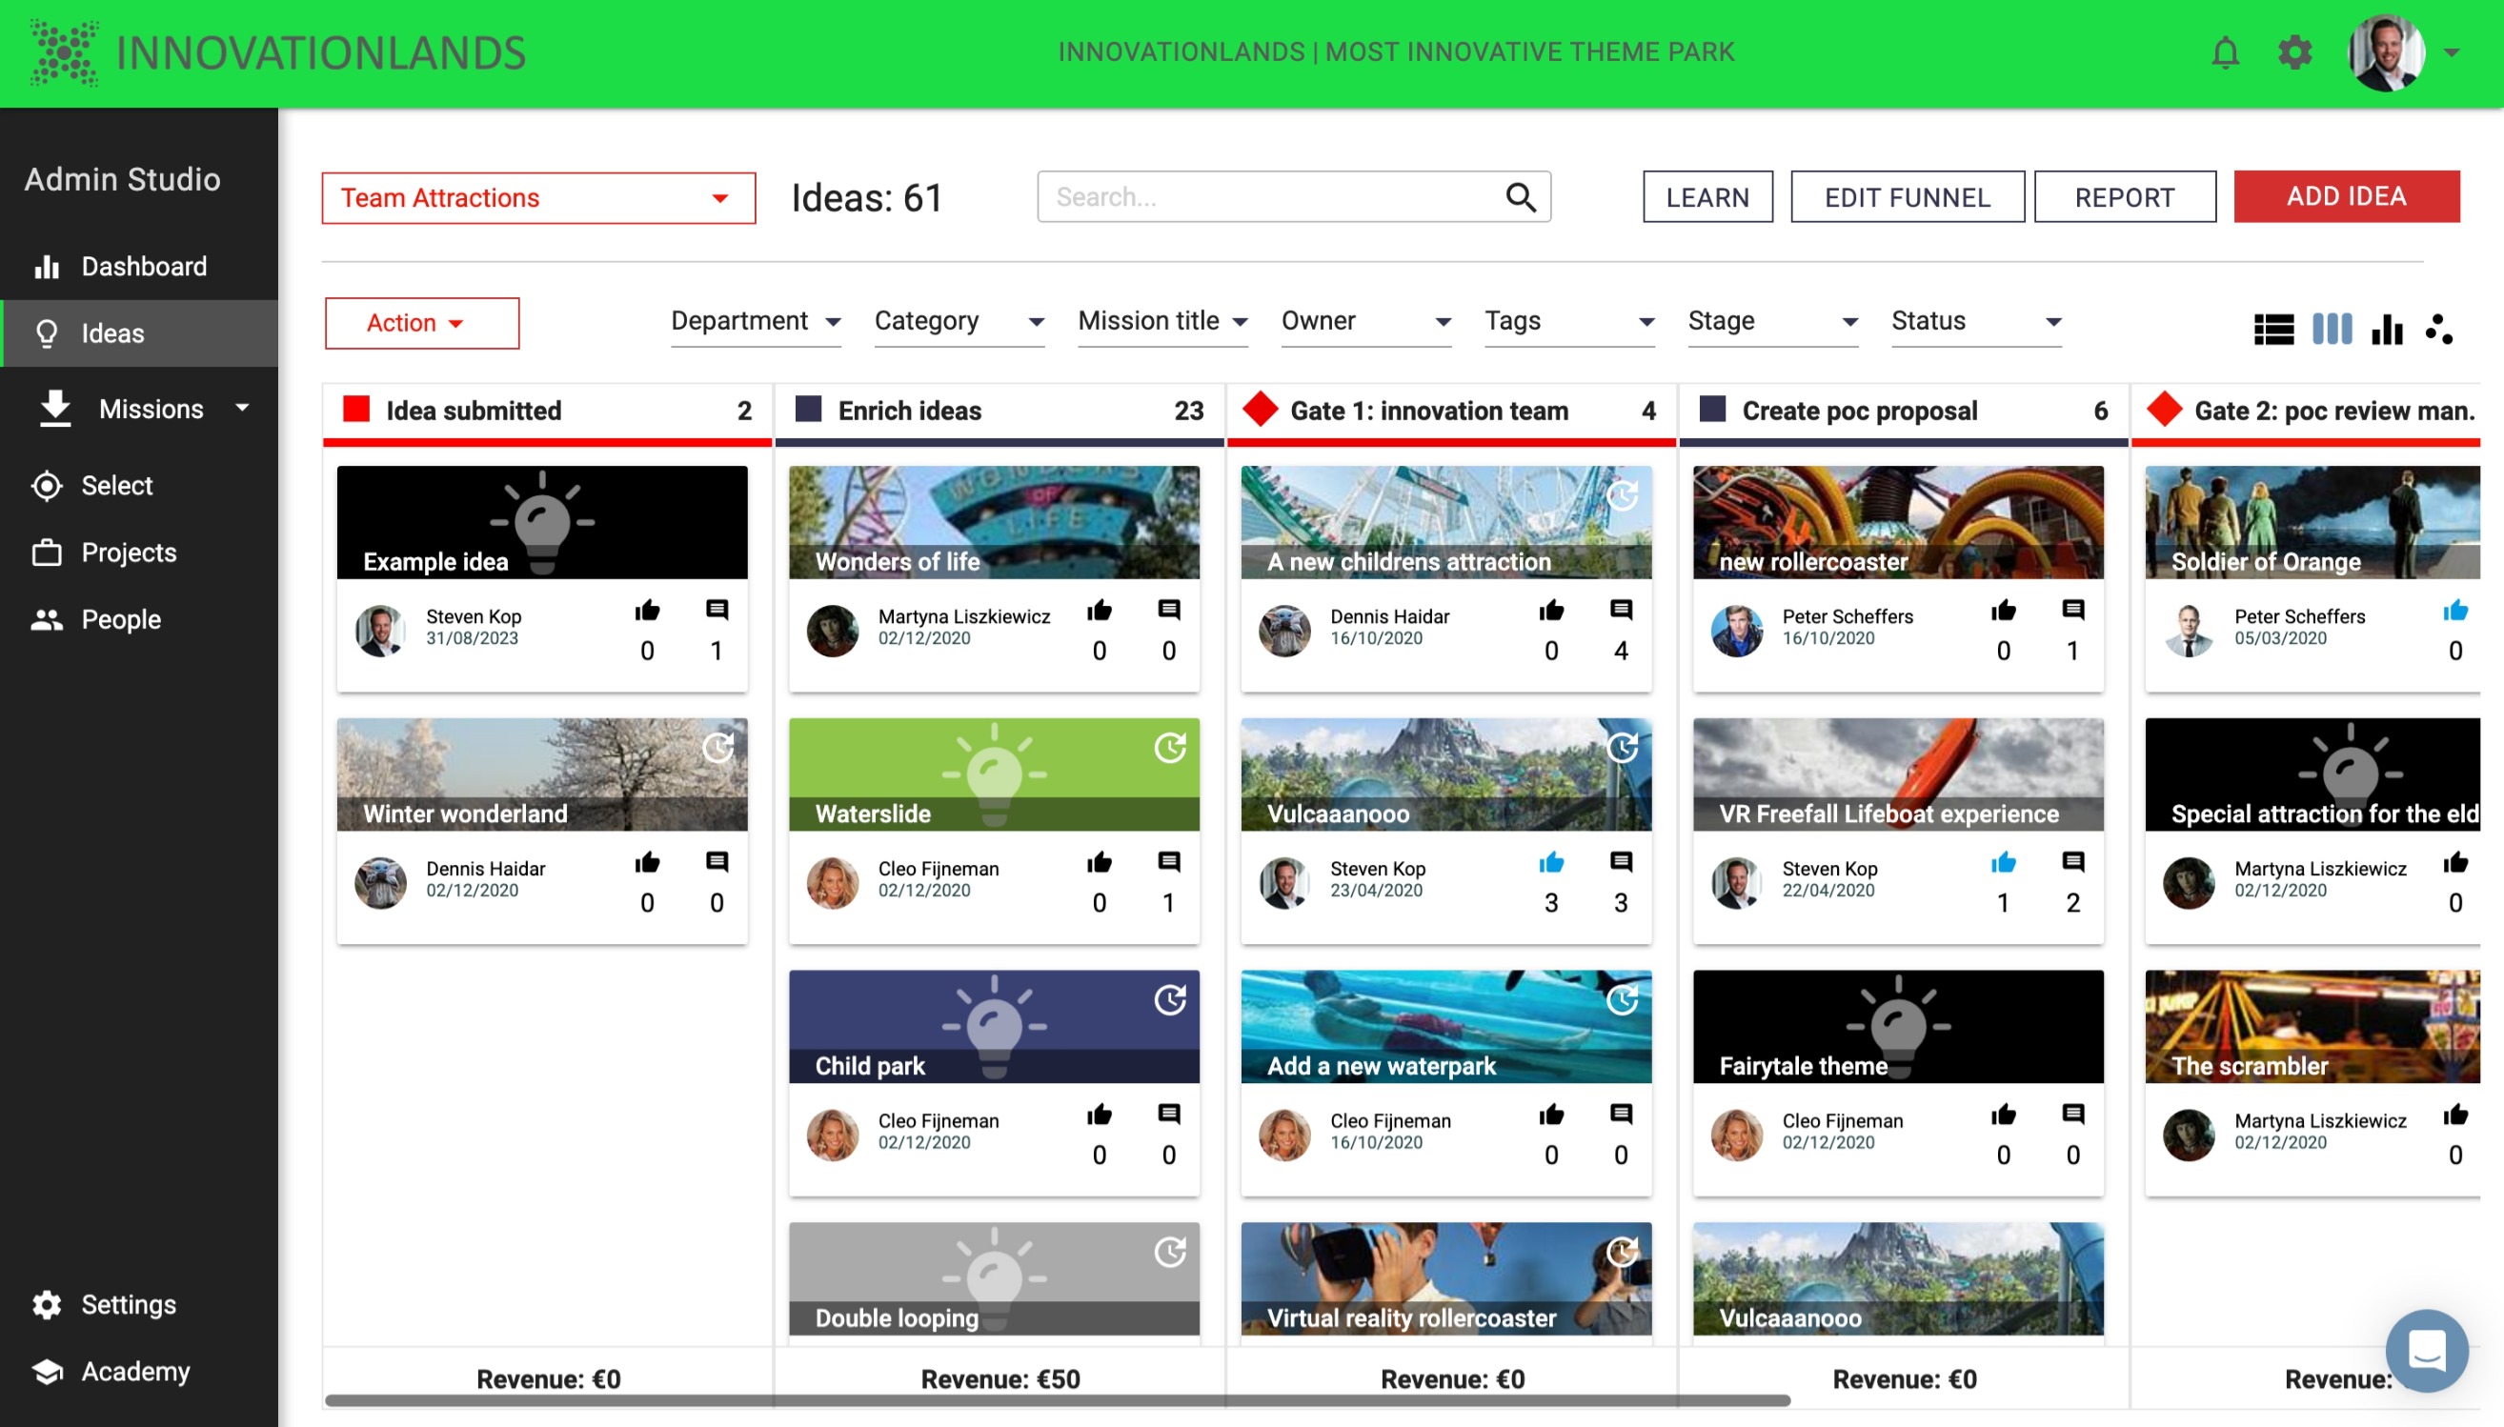Unlike the VR Freefall Lifeboat experience idea
The height and width of the screenshot is (1427, 2504).
[2003, 862]
